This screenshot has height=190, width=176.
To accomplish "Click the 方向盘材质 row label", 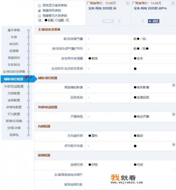I will click(x=75, y=136).
